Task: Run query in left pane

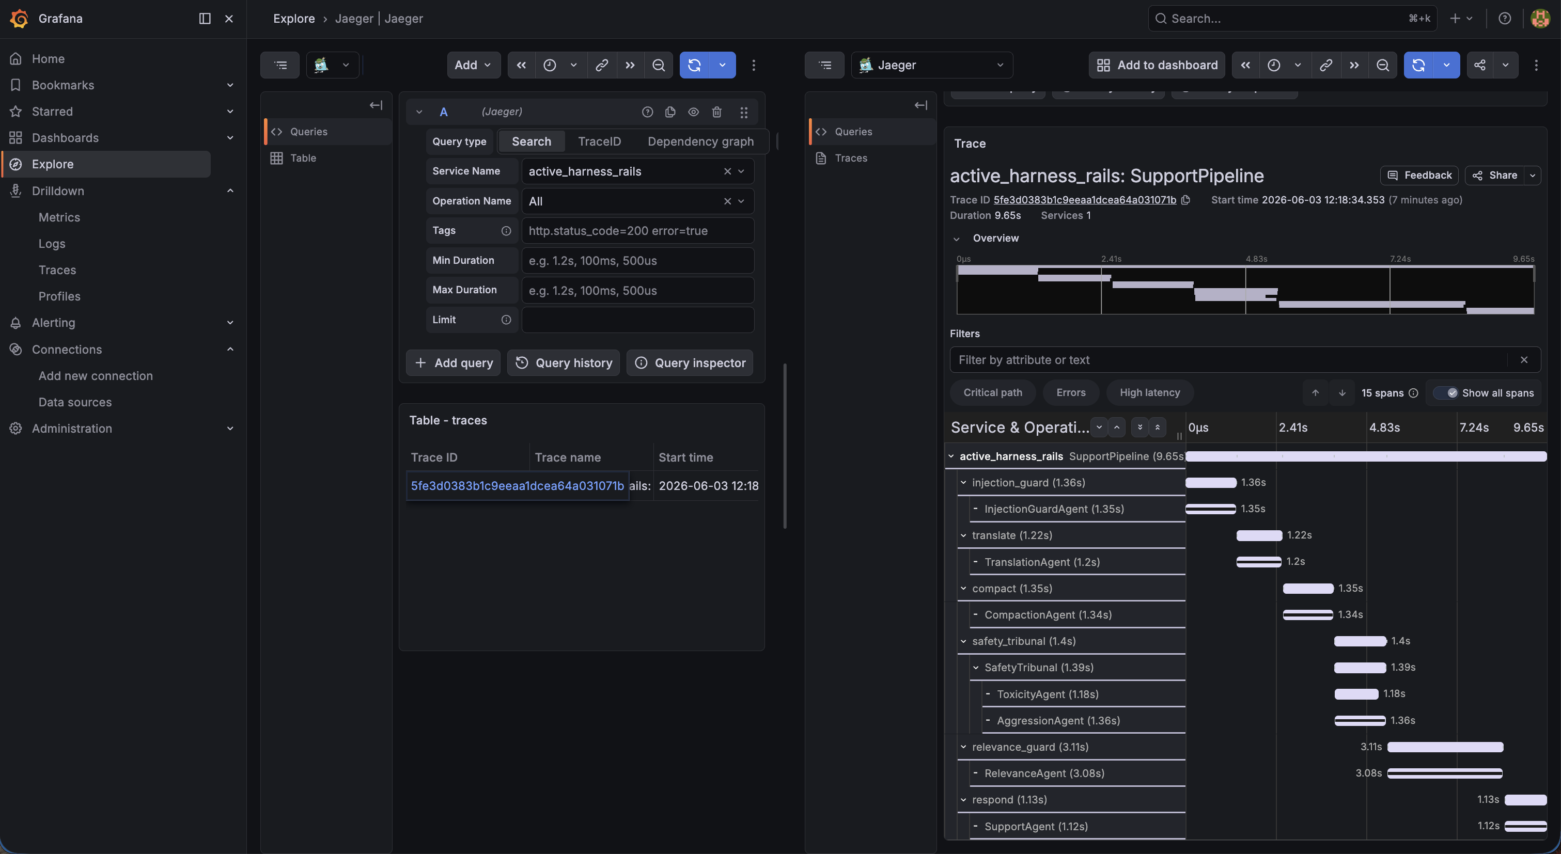Action: (694, 65)
